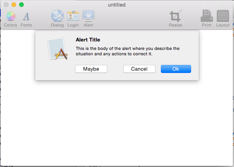Image resolution: width=234 pixels, height=167 pixels.
Task: Click the yellow minimize window button
Action: click(x=14, y=5)
